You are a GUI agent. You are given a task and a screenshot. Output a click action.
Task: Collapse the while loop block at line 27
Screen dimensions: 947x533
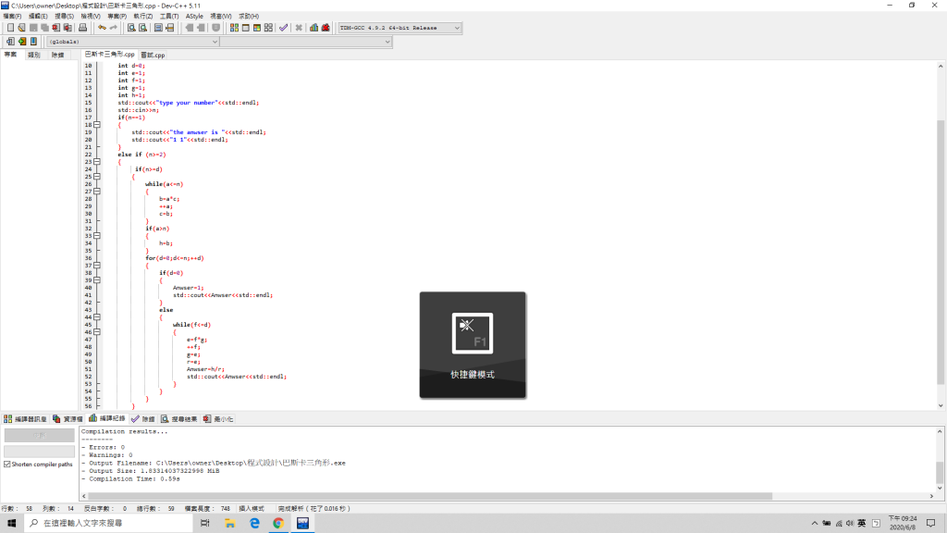tap(96, 192)
